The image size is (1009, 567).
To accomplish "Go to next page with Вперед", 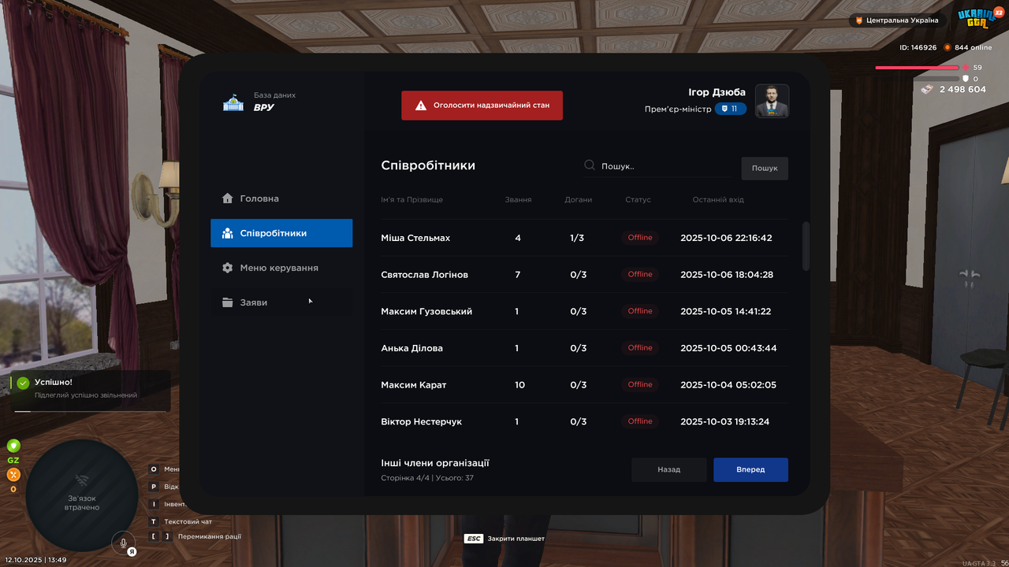I will (750, 469).
